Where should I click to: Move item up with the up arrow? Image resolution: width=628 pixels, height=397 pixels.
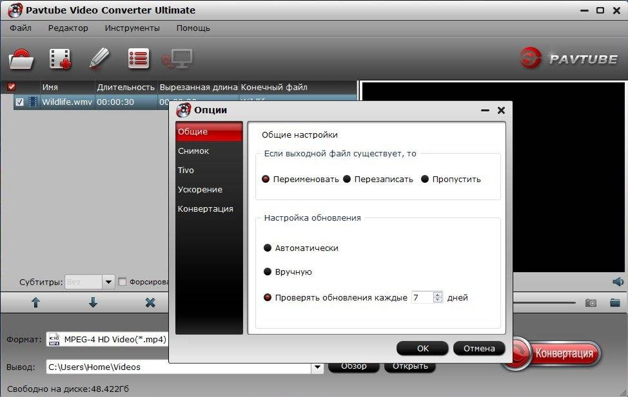click(x=35, y=302)
